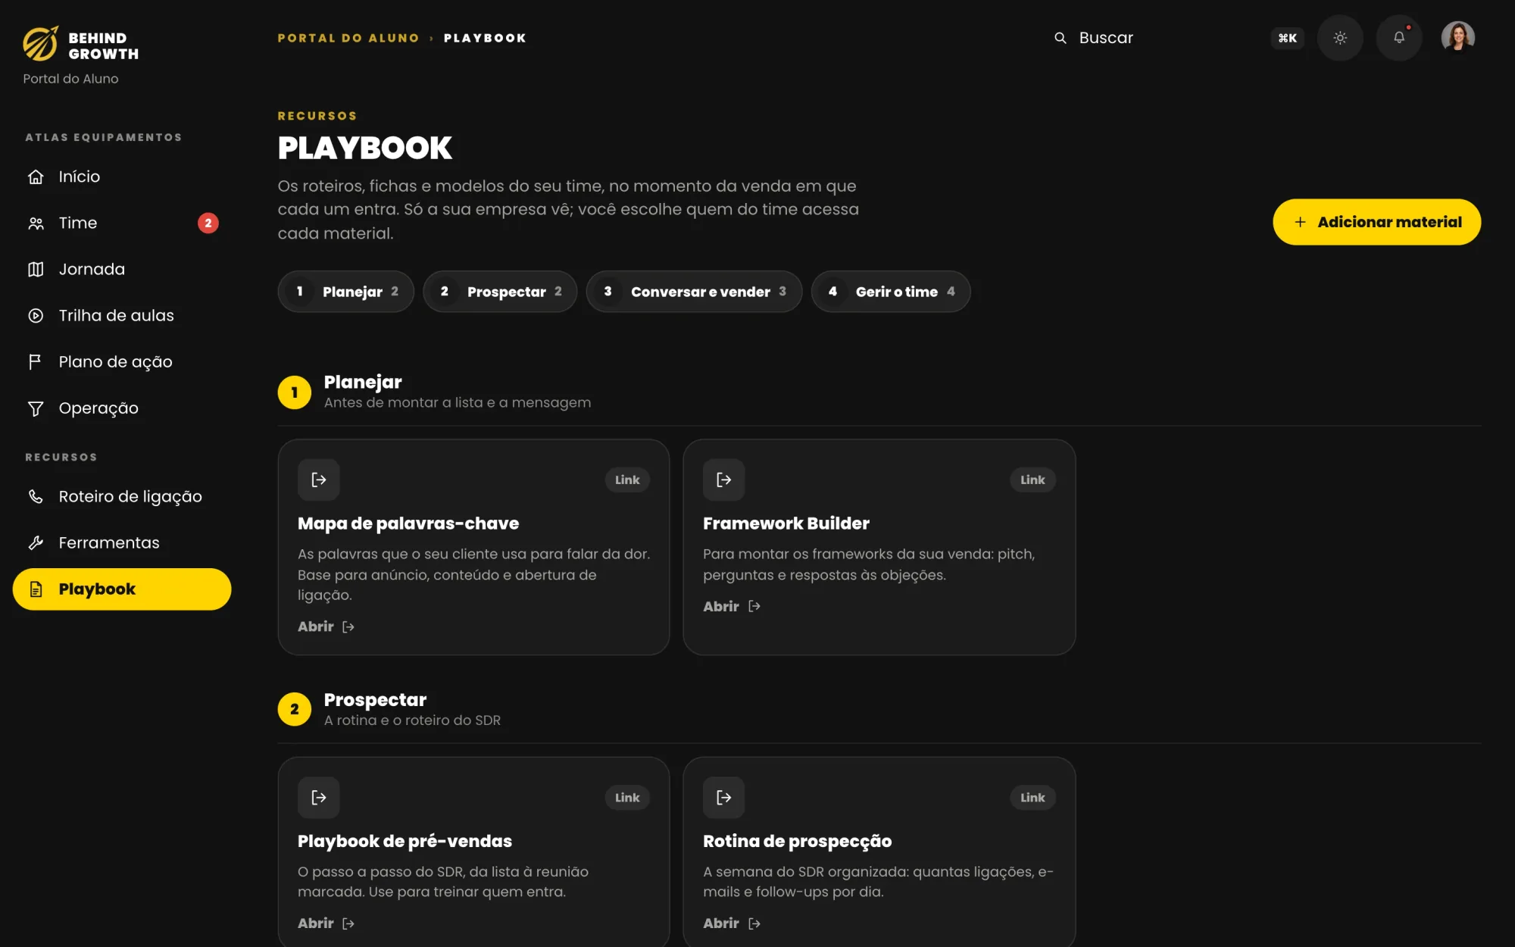Open Rotina de prospecção via Abrir

732,923
